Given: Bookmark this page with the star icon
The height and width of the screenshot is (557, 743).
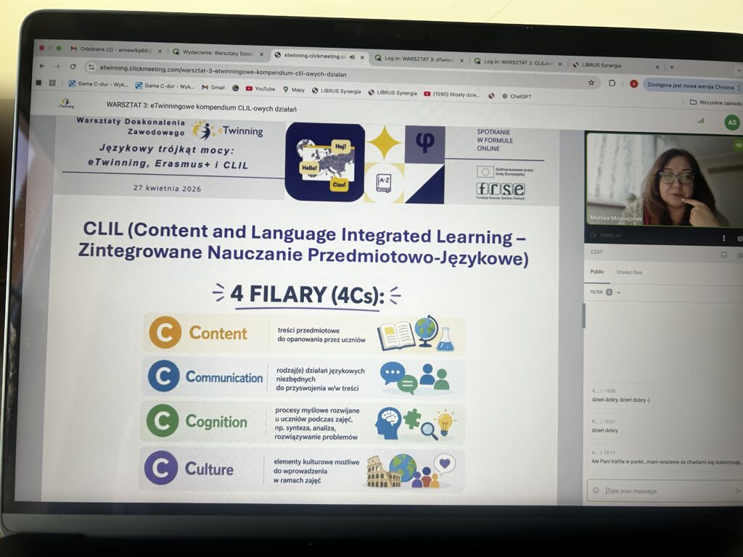Looking at the screenshot, I should click(591, 83).
